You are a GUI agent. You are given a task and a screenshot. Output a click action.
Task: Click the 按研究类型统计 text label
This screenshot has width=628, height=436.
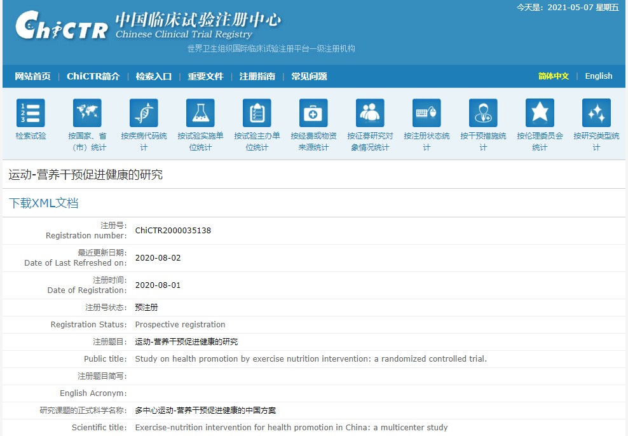pyautogui.click(x=596, y=141)
